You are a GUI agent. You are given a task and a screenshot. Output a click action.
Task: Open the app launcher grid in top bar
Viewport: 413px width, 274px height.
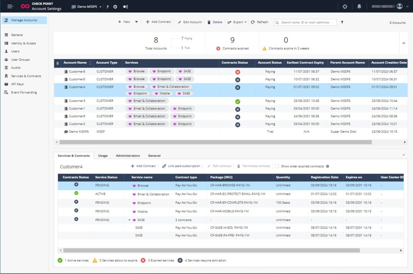[10, 6]
